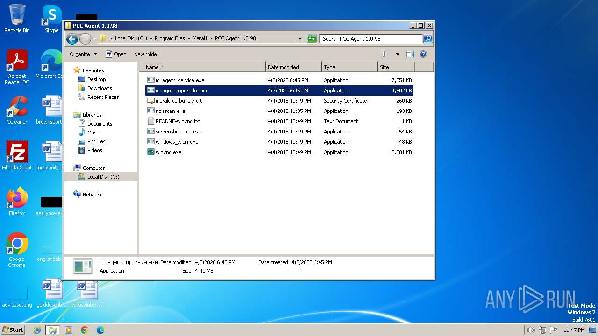598x336 pixels.
Task: Click Meraki in address breadcrumb
Action: (x=200, y=39)
